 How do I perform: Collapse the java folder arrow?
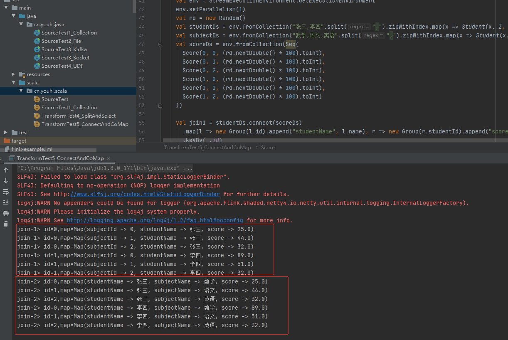pyautogui.click(x=14, y=16)
